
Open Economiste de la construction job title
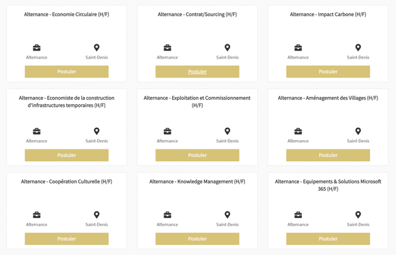tap(67, 101)
